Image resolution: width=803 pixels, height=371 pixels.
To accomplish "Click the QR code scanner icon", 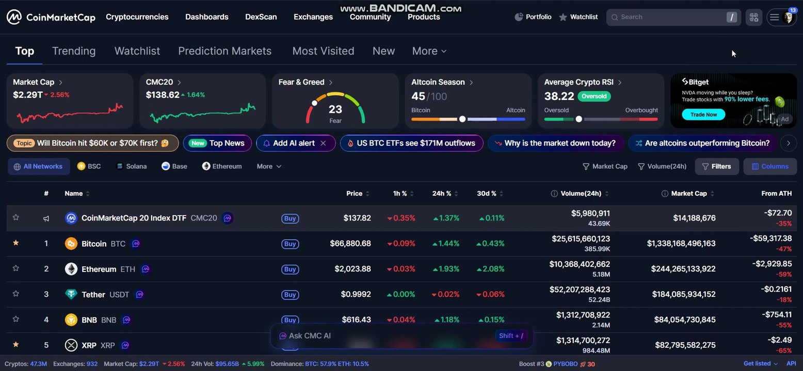I will pos(754,17).
